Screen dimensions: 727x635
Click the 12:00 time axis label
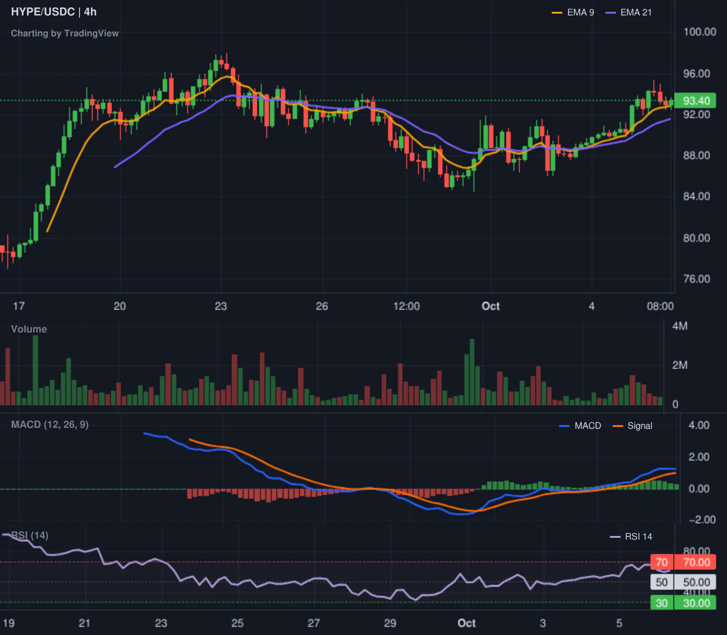click(x=406, y=306)
